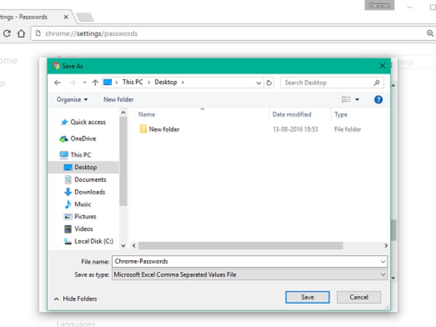
Task: Open File name dropdown arrow
Action: pos(383,261)
